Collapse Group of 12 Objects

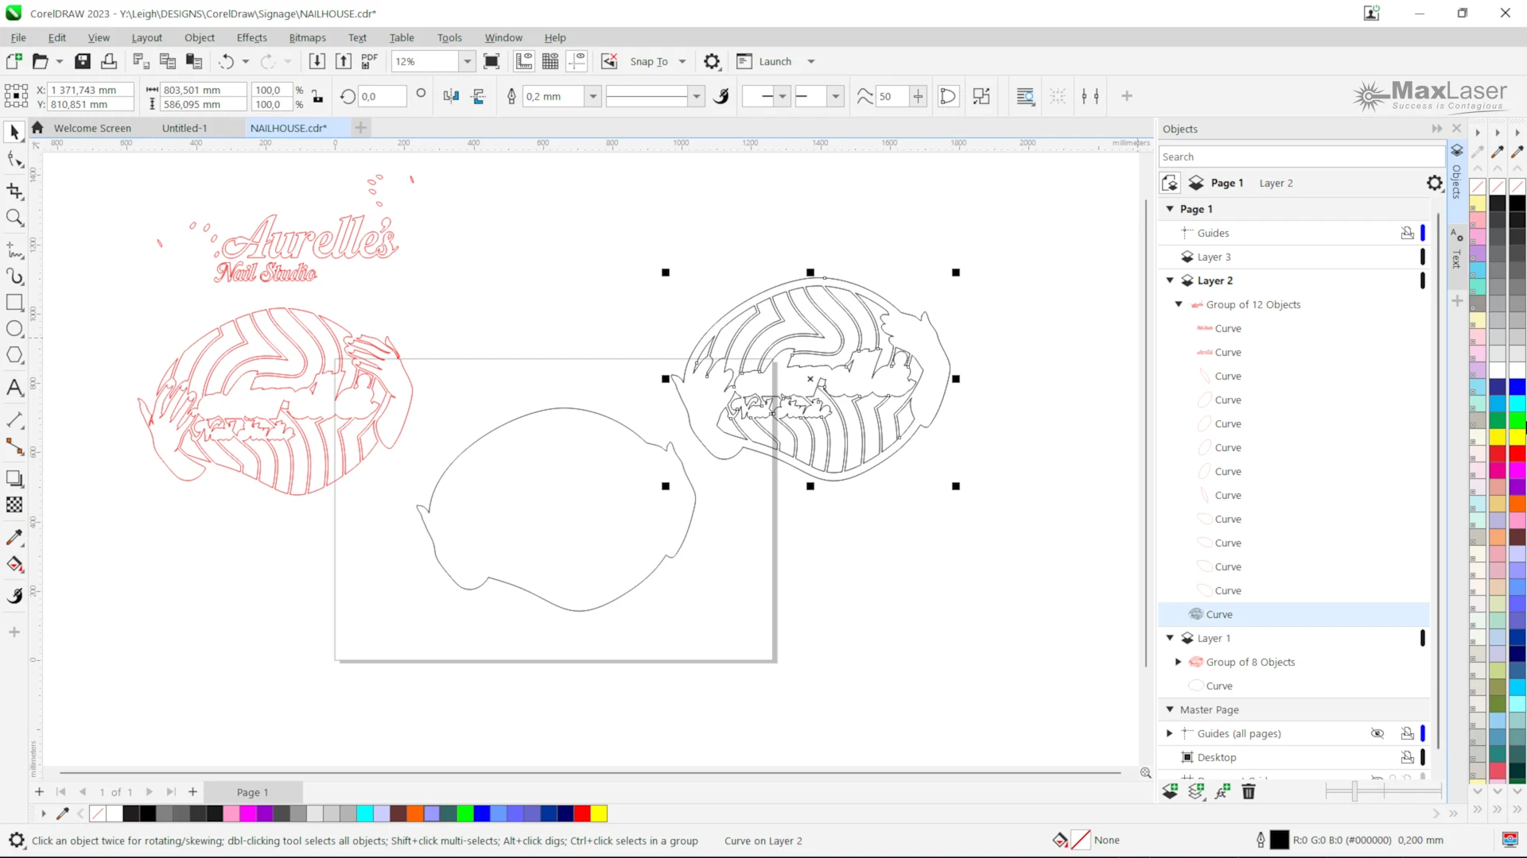(1179, 304)
